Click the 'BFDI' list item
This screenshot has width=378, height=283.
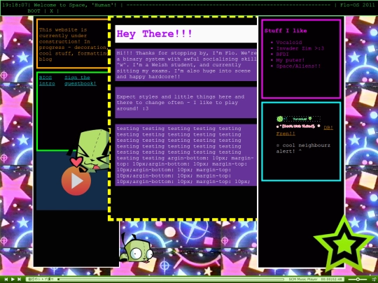pos(282,55)
